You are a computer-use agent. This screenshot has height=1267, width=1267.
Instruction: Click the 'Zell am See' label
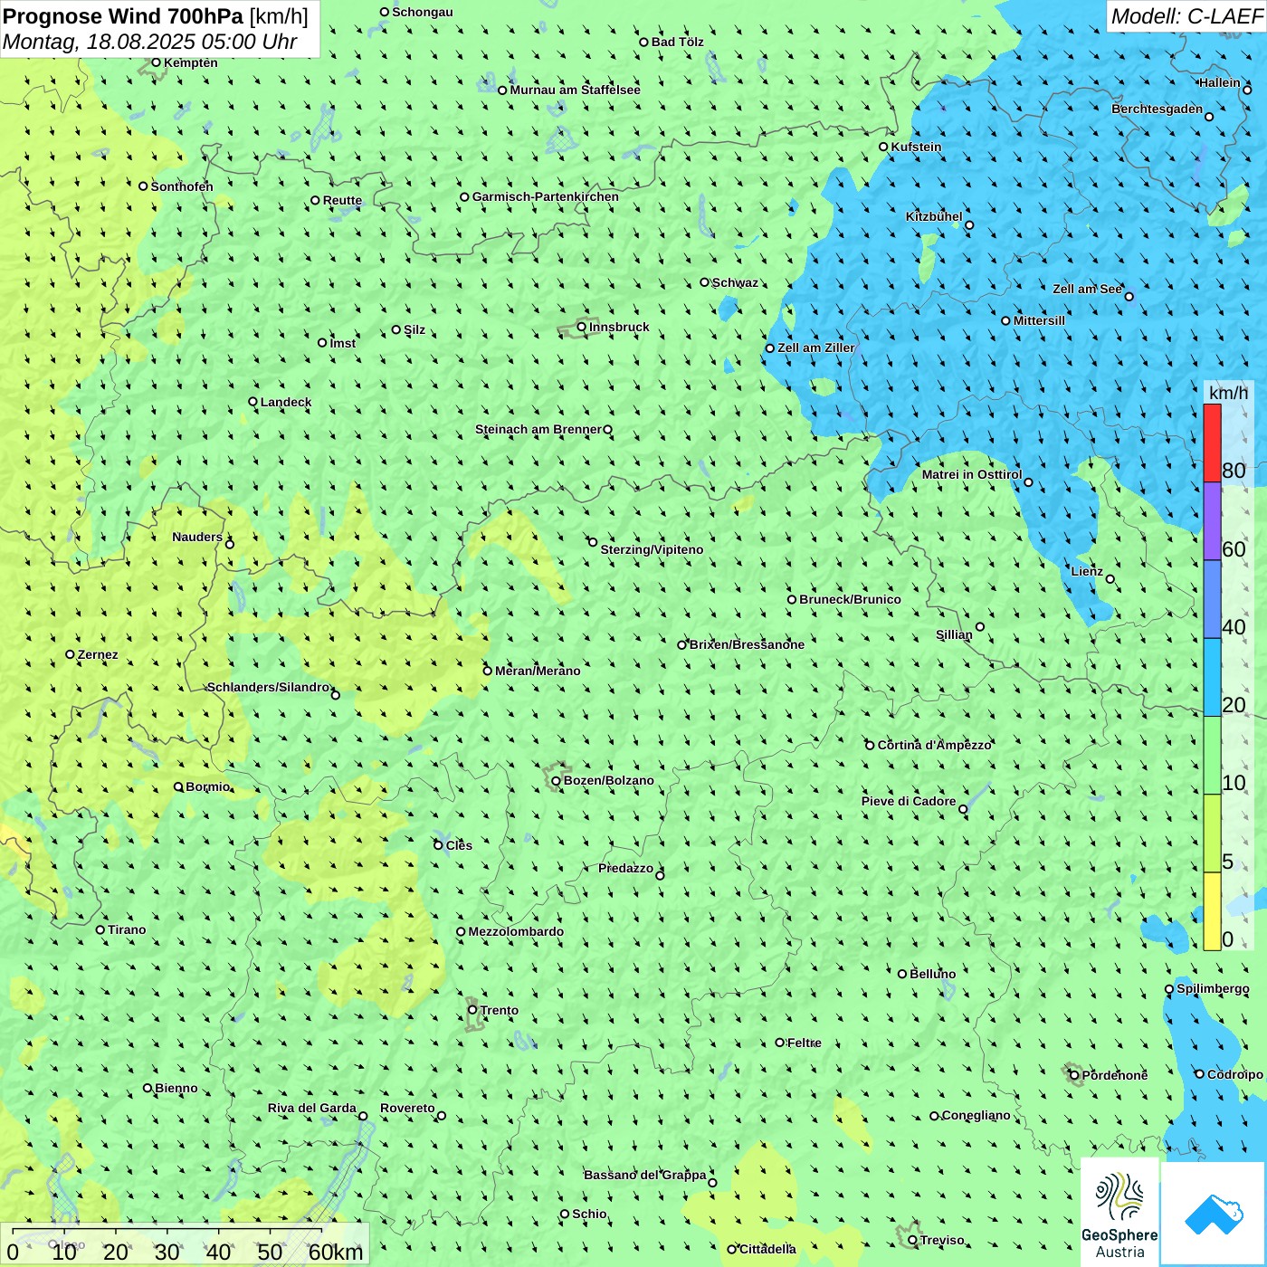click(1087, 289)
